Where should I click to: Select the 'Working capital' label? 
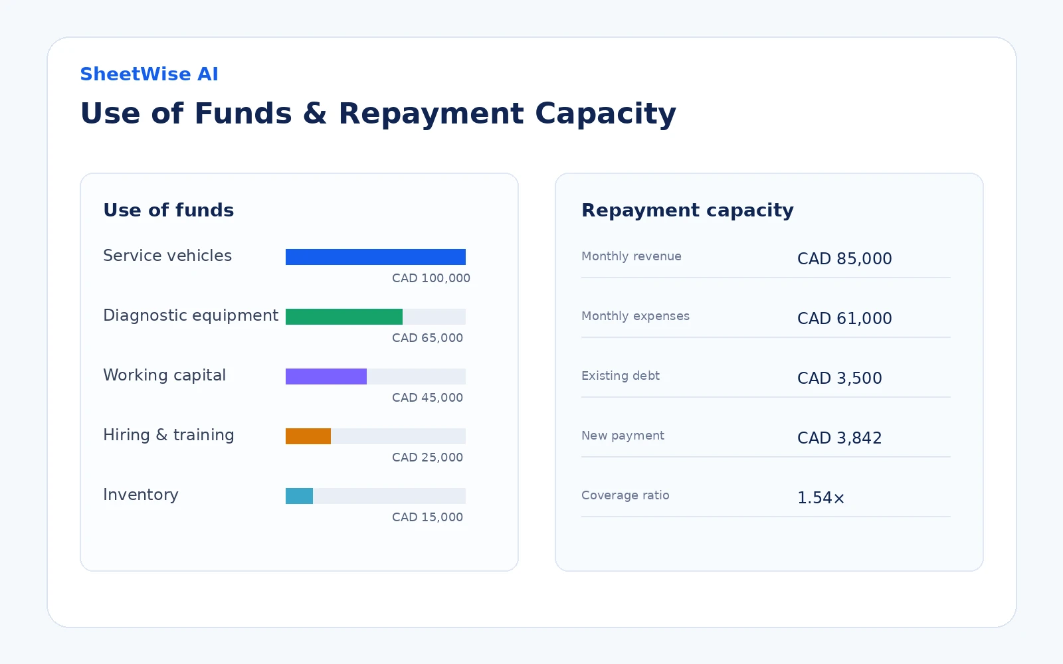point(165,375)
